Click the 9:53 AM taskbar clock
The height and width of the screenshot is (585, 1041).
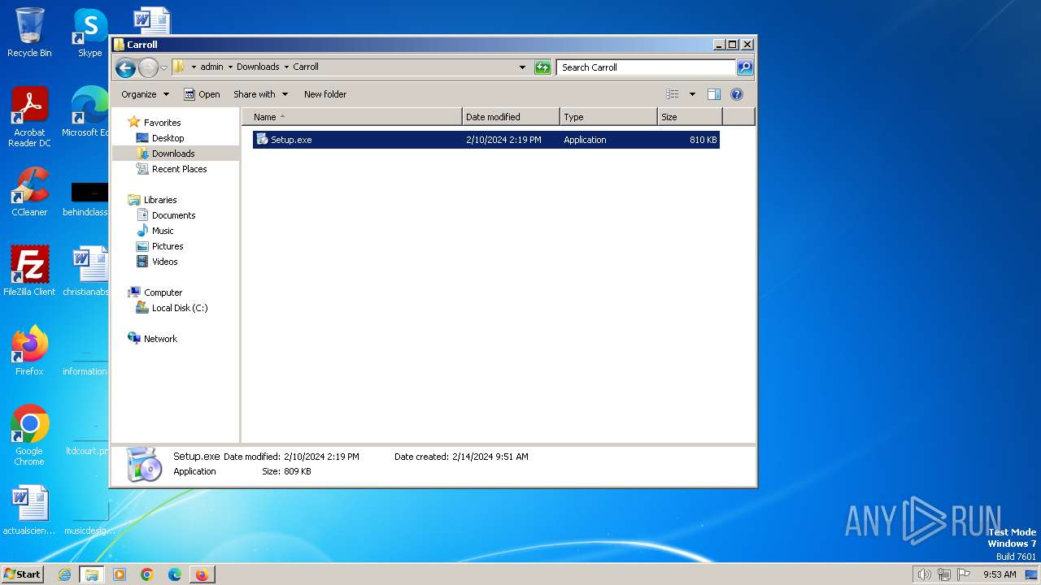[x=1000, y=574]
